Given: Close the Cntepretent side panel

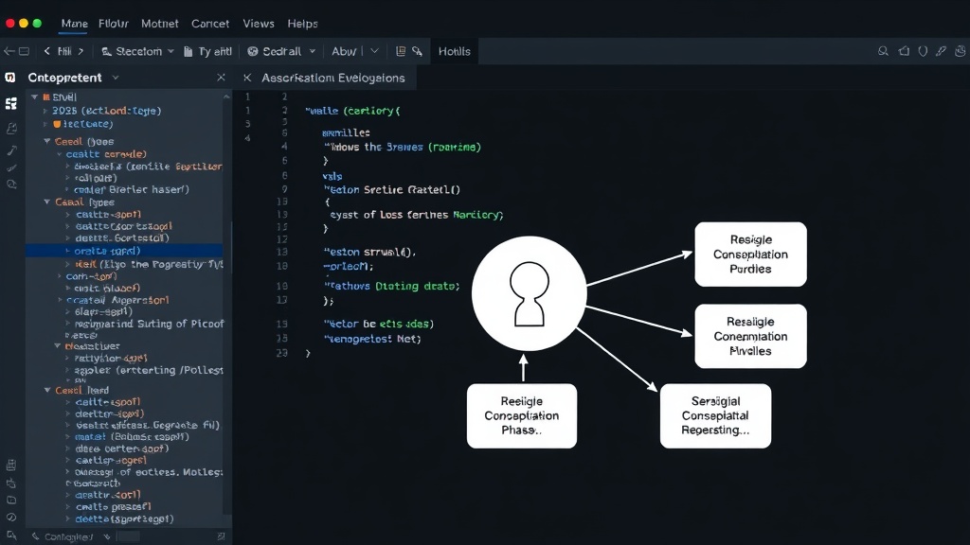Looking at the screenshot, I should 221,78.
